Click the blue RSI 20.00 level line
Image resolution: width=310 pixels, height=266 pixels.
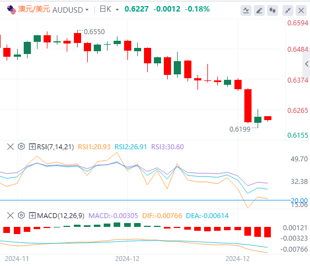pos(145,200)
